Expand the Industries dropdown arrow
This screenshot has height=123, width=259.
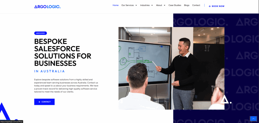[x=152, y=5]
